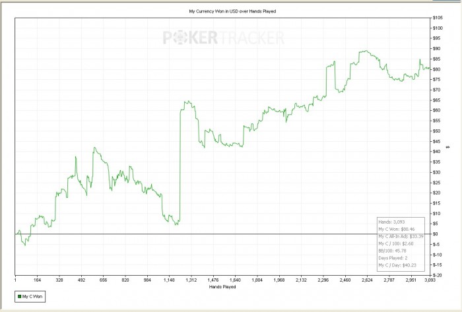Select the 'My C Won' legend label

(32, 296)
